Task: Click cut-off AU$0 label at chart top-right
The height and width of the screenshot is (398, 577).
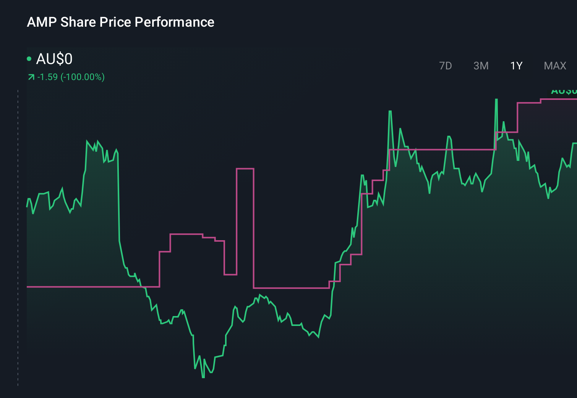Action: coord(564,91)
